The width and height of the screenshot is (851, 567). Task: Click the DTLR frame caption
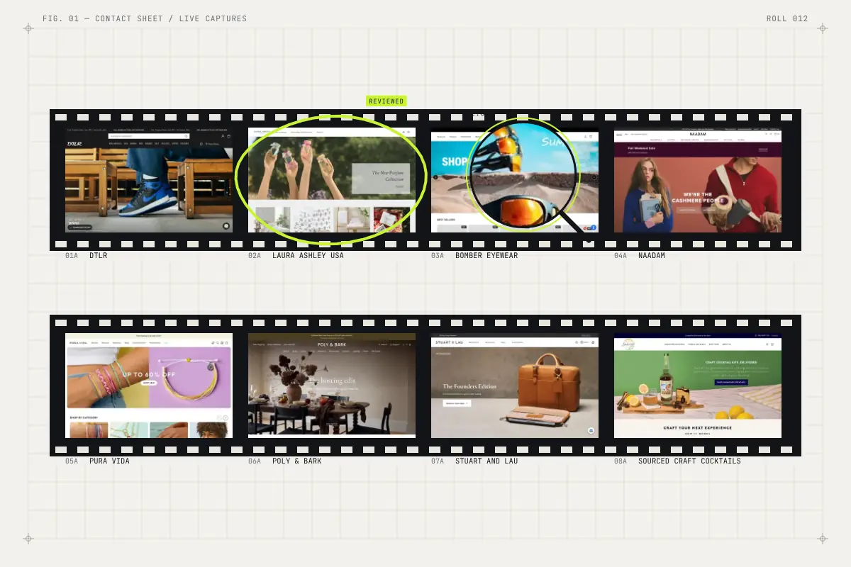pos(99,256)
